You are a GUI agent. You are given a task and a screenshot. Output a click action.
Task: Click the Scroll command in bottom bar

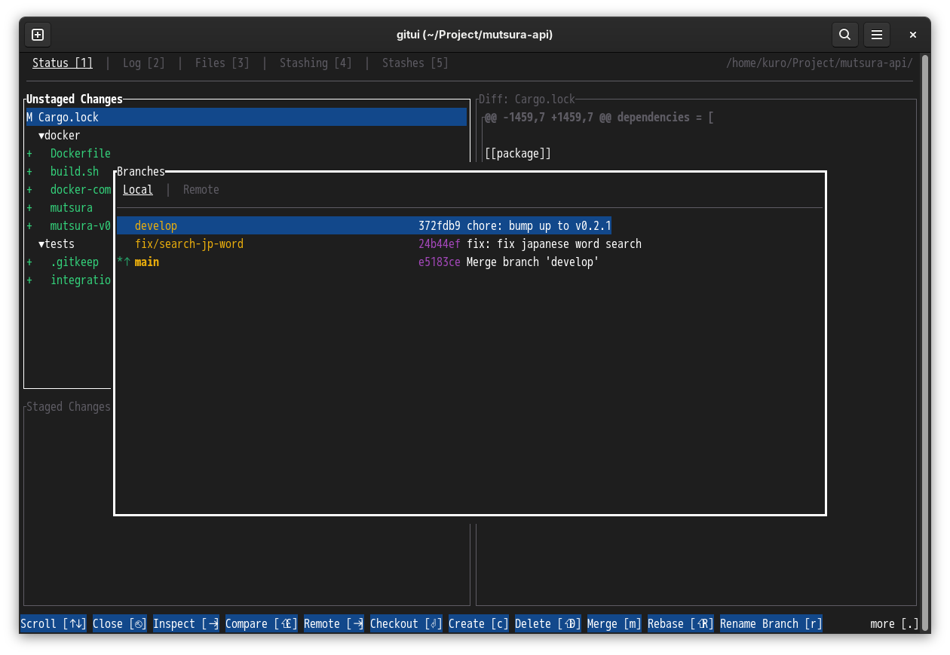pyautogui.click(x=54, y=624)
